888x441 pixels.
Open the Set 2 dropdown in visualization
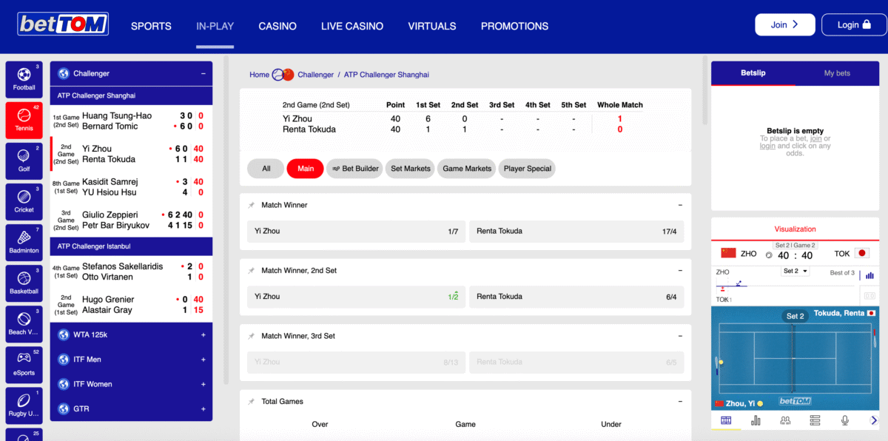tap(795, 272)
